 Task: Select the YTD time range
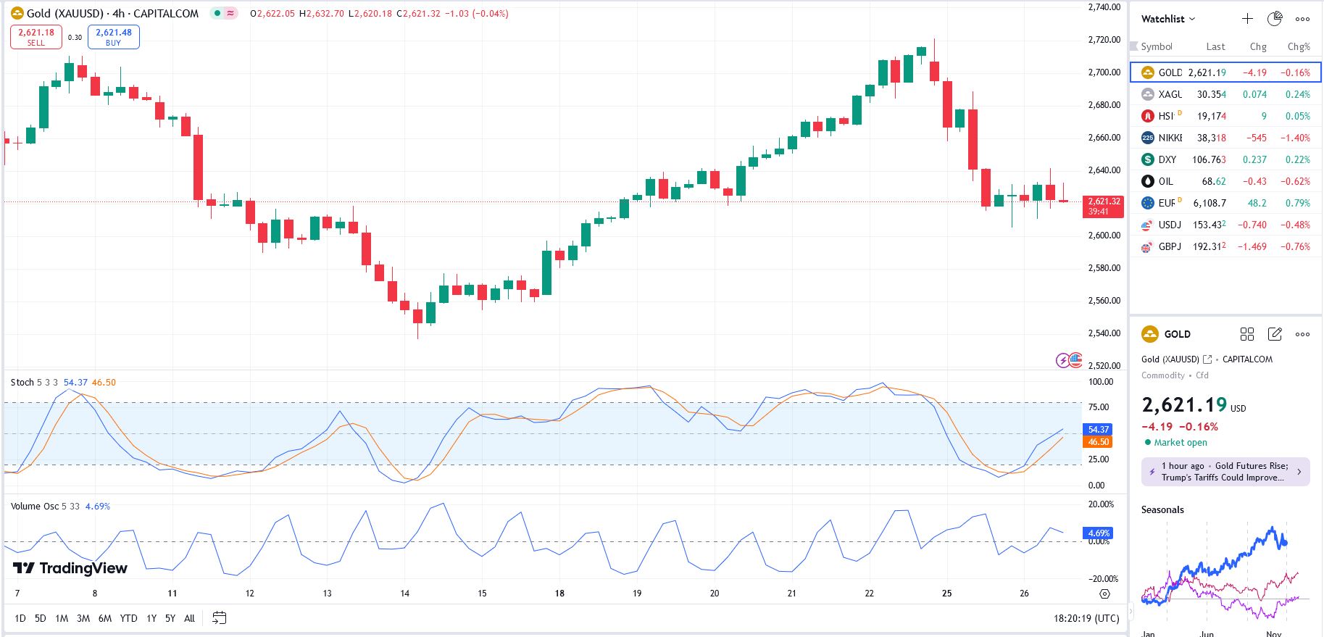128,618
